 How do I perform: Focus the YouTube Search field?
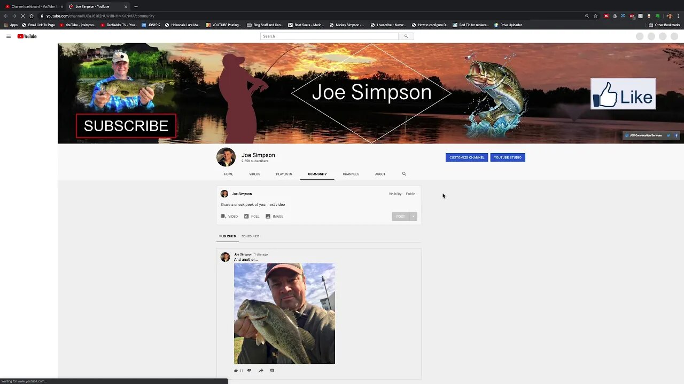[329, 36]
